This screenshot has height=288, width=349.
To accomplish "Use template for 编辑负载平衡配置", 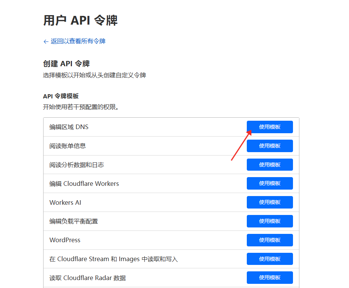I will pyautogui.click(x=270, y=221).
